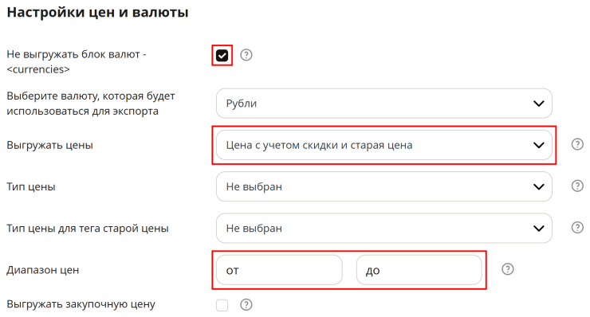Open the 'Тип цены' dropdown
The width and height of the screenshot is (590, 317).
[x=383, y=186]
